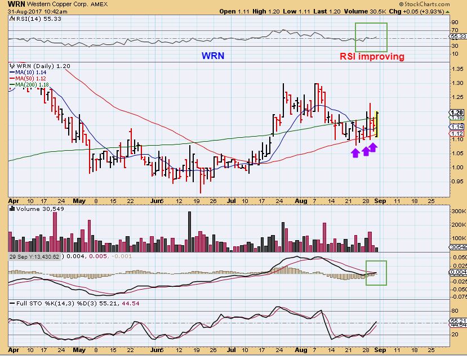
Task: Click the Apr label on bottom date axis
Action: [14, 350]
